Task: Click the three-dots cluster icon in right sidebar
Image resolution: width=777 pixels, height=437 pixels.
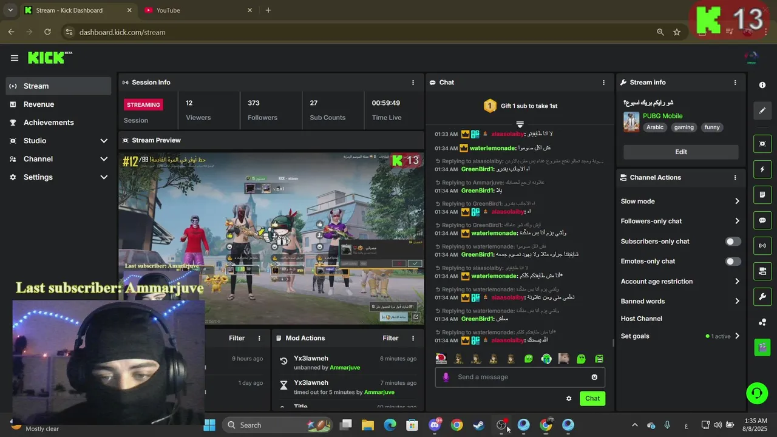Action: coord(762,322)
